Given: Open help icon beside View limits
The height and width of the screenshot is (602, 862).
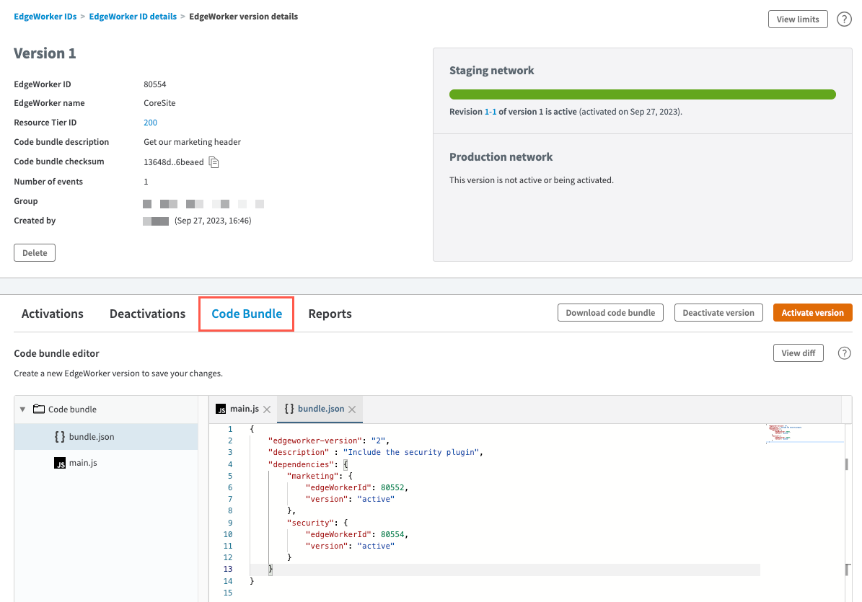Looking at the screenshot, I should (x=844, y=19).
